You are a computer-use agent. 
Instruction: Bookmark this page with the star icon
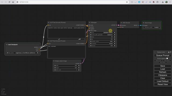pos(127,2)
